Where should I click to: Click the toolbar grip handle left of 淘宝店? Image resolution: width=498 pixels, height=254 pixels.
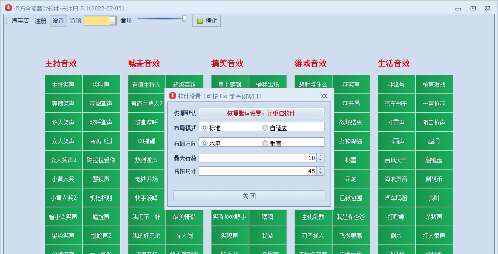point(6,21)
